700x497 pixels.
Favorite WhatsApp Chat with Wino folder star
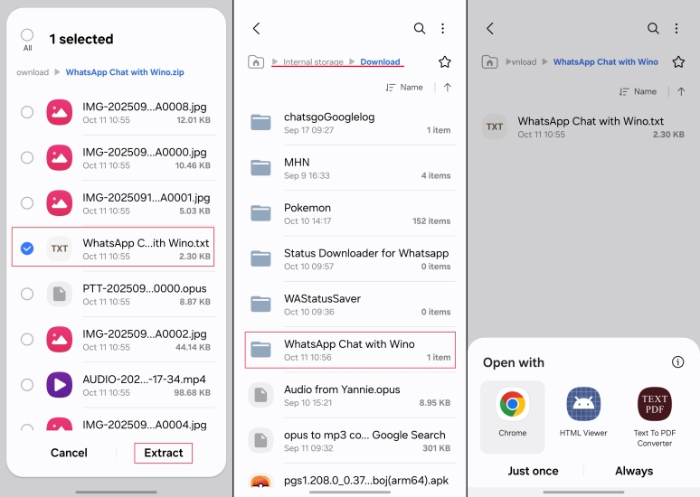point(678,61)
